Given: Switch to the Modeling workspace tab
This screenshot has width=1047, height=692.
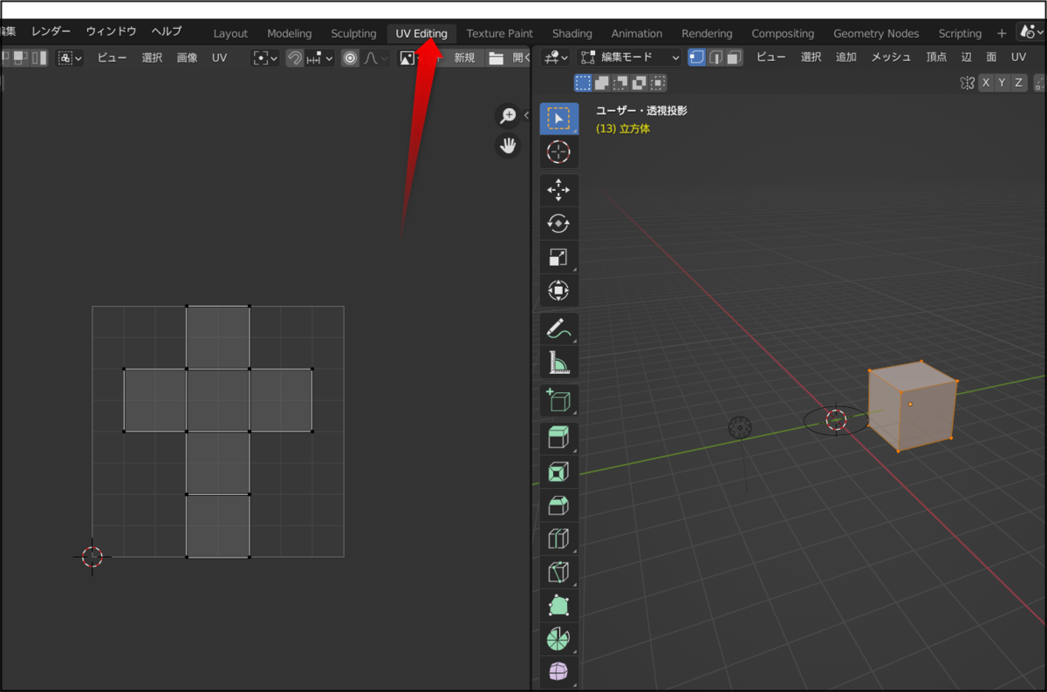Looking at the screenshot, I should [x=289, y=33].
